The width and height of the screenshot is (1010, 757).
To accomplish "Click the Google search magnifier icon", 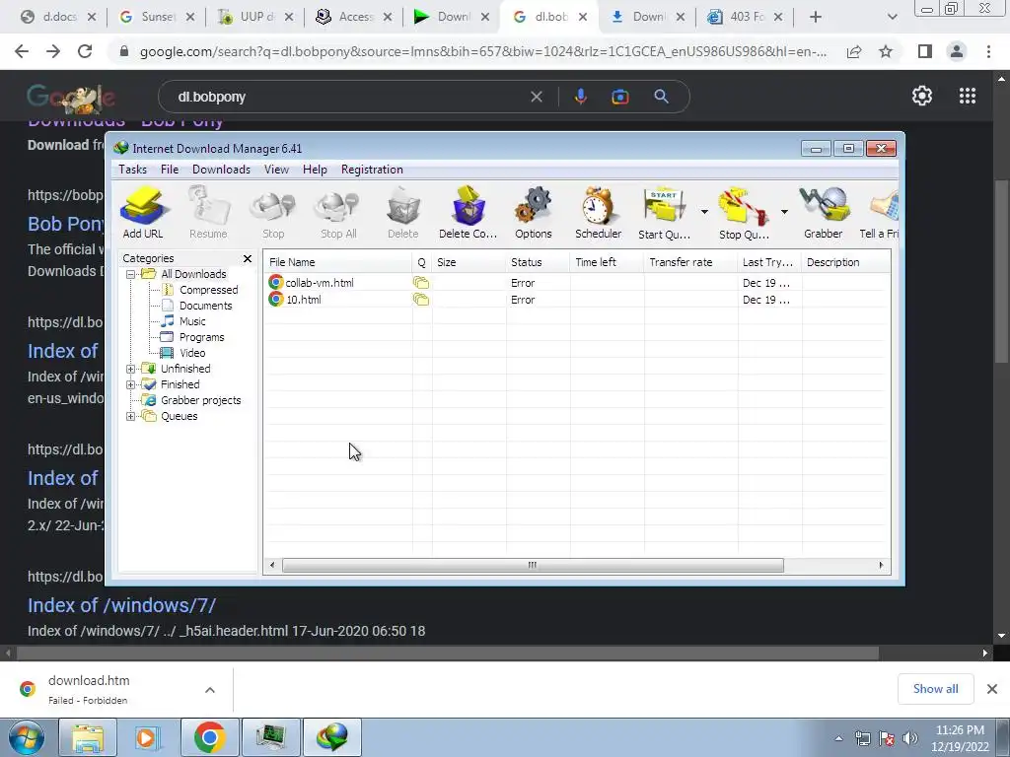I will point(662,98).
